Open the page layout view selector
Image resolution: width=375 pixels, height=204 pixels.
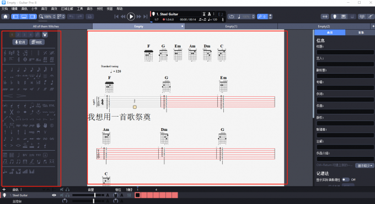[61, 16]
